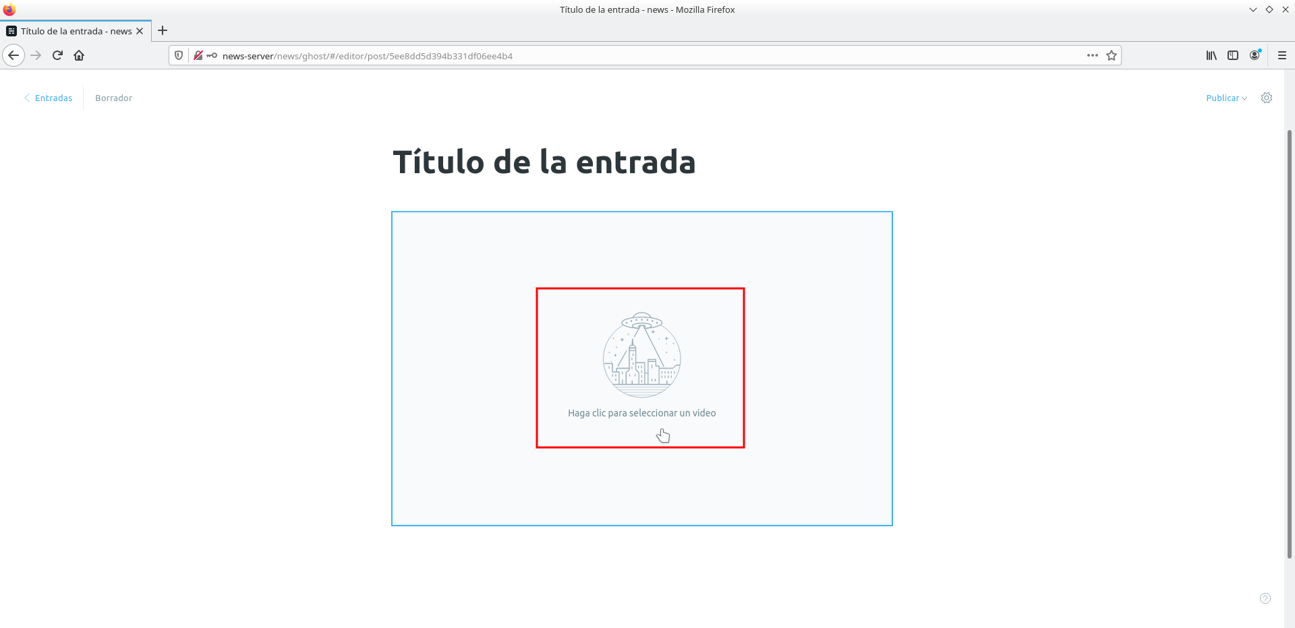Click the help question mark icon
The image size is (1295, 628).
[1265, 598]
